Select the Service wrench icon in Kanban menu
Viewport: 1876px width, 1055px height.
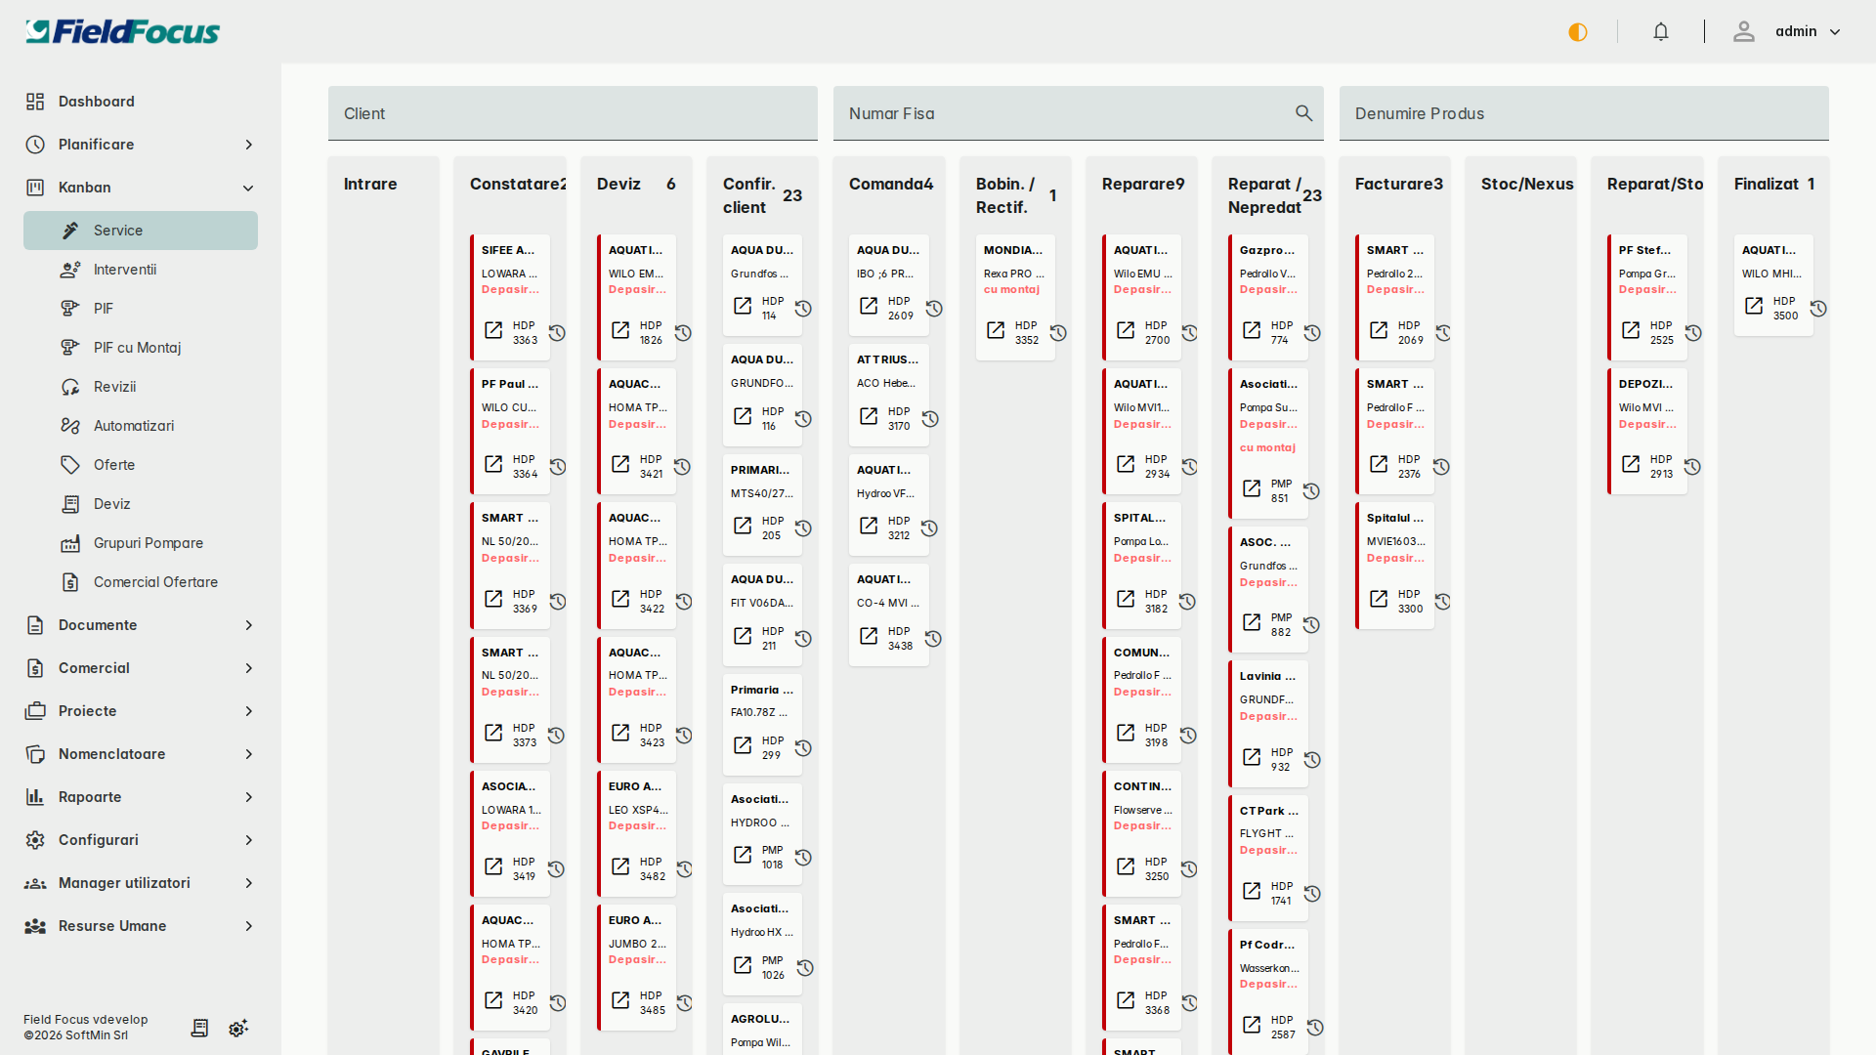[68, 231]
